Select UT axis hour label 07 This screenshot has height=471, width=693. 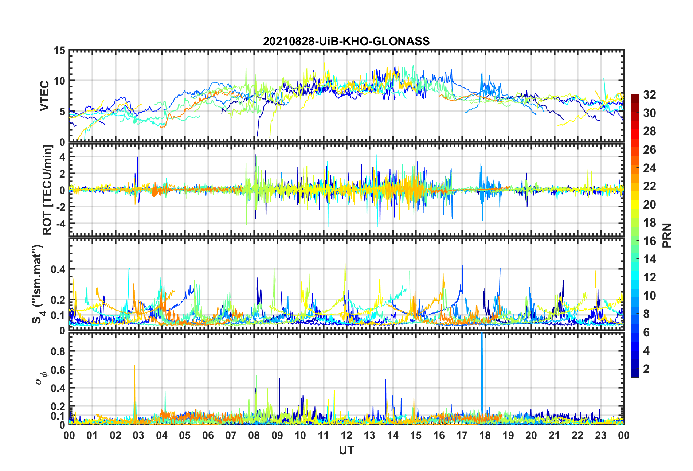coord(231,435)
